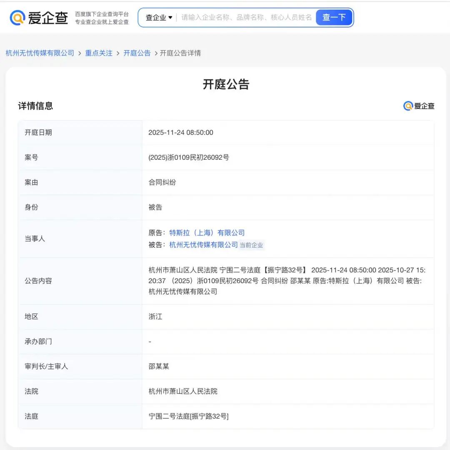Go to 重点关注 in the breadcrumb
The image size is (450, 450).
(x=99, y=53)
